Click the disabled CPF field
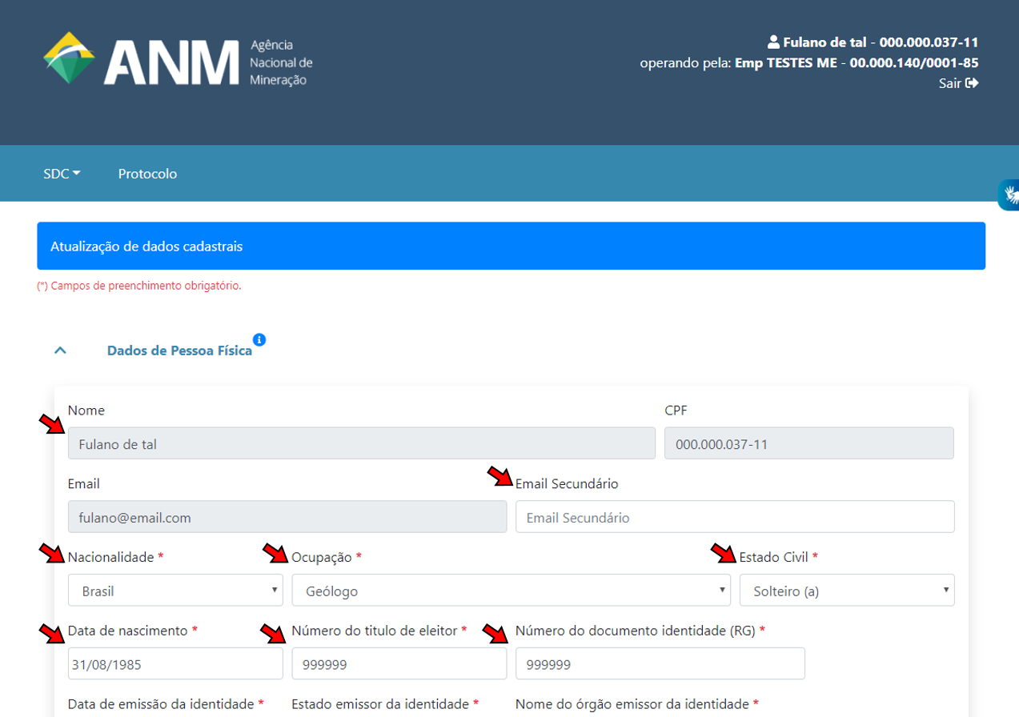The image size is (1019, 717). click(808, 443)
